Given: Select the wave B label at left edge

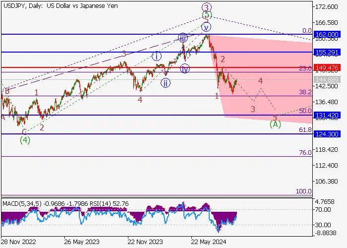Looking at the screenshot, I should click(x=7, y=91).
